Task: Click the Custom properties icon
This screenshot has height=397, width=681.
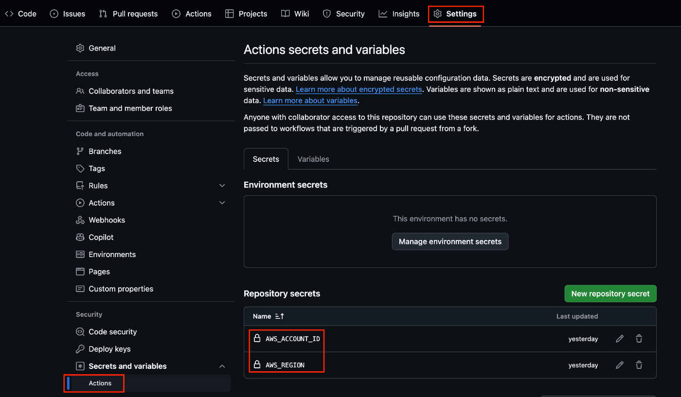Action: 80,289
